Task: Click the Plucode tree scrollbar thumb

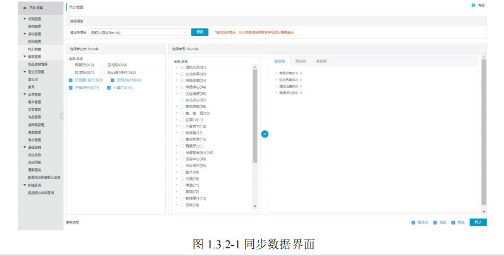Action: [255, 116]
